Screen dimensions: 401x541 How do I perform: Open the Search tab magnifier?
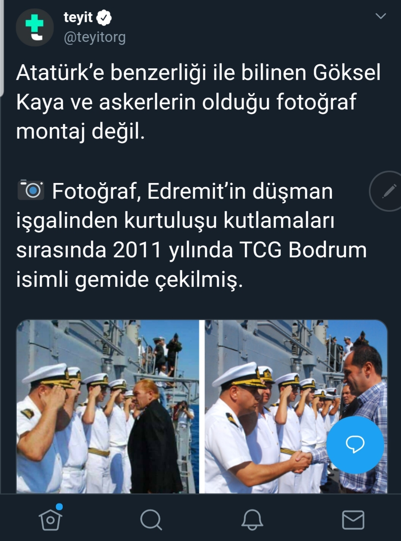tap(151, 519)
